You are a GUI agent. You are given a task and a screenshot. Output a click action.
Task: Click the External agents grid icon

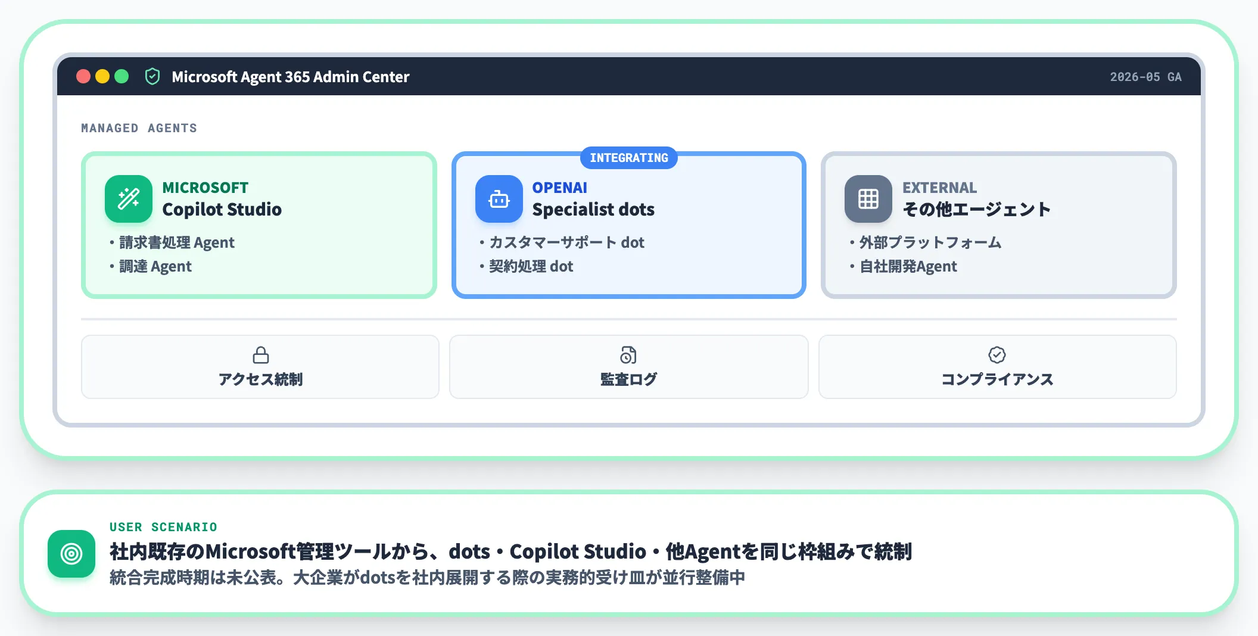click(868, 199)
